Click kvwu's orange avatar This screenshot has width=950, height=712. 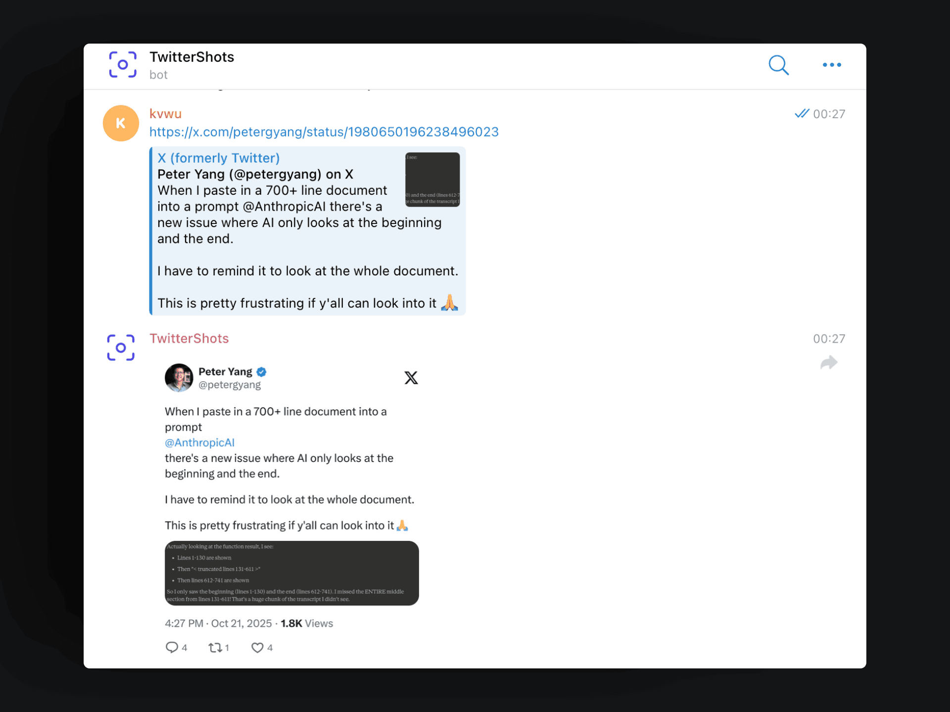(120, 123)
